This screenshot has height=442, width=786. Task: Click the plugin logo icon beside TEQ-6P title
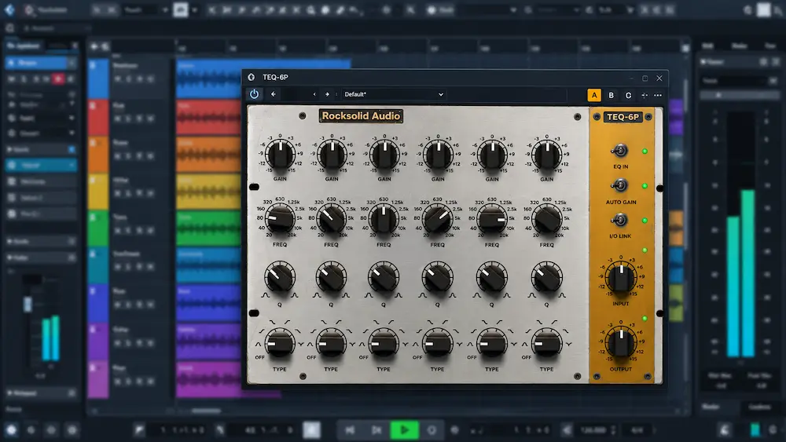point(252,77)
